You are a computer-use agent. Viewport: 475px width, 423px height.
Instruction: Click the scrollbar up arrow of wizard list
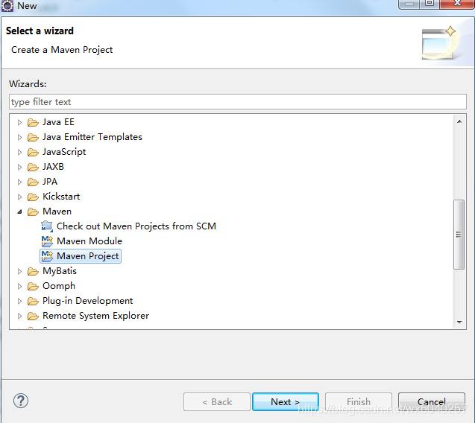point(459,121)
